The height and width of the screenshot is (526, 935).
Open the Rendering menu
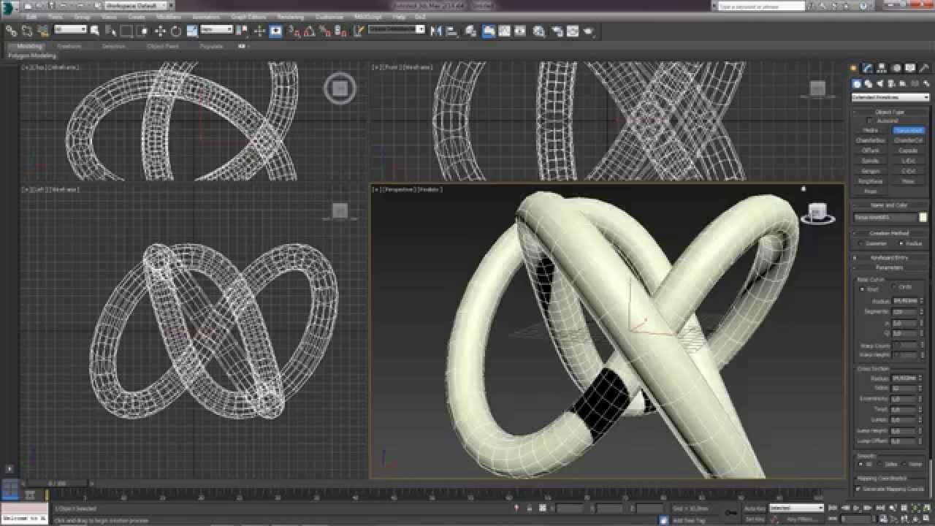(x=290, y=16)
